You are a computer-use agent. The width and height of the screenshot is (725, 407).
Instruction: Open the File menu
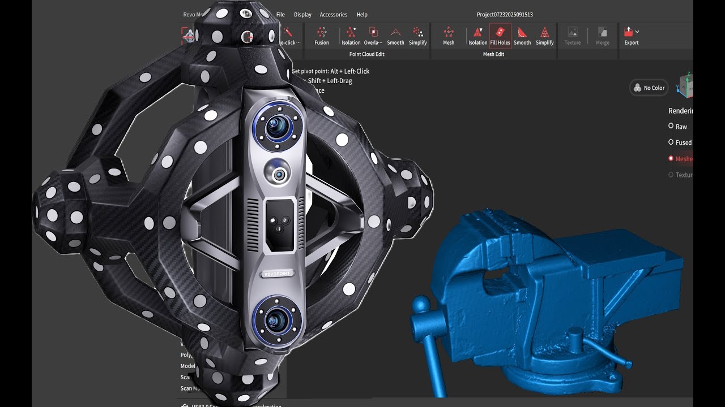point(280,15)
